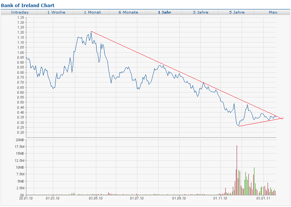Click the 20M volume axis label
Image resolution: width=291 pixels, height=207 pixels.
20,140
